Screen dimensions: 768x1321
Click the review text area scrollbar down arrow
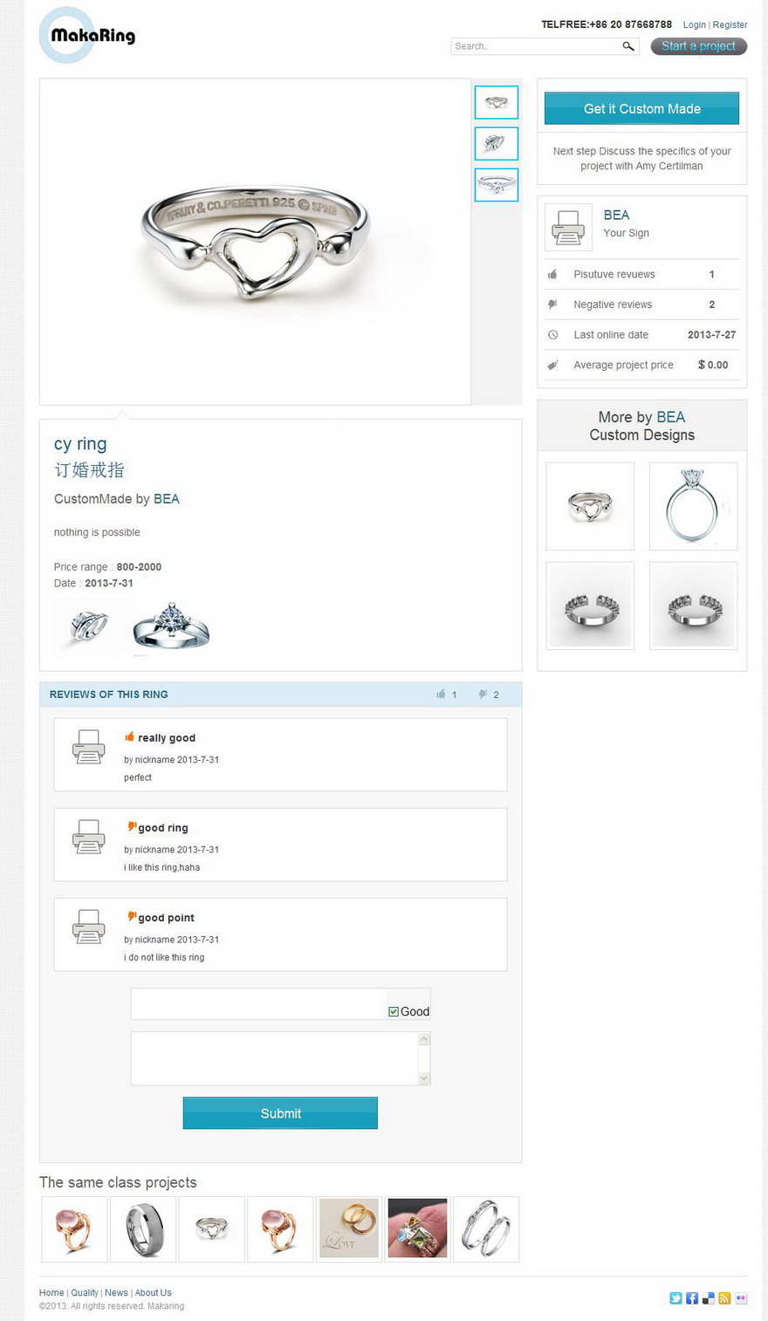pos(424,1078)
